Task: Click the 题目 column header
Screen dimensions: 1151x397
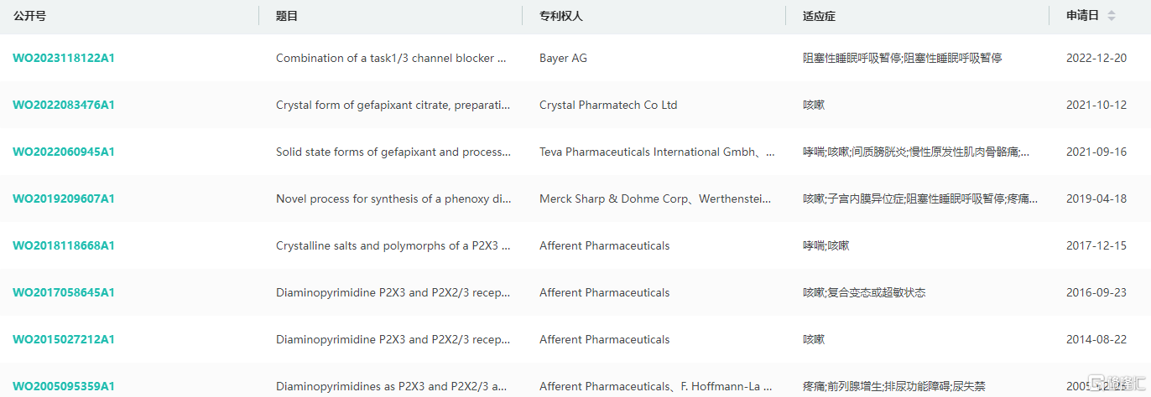Action: pyautogui.click(x=287, y=16)
